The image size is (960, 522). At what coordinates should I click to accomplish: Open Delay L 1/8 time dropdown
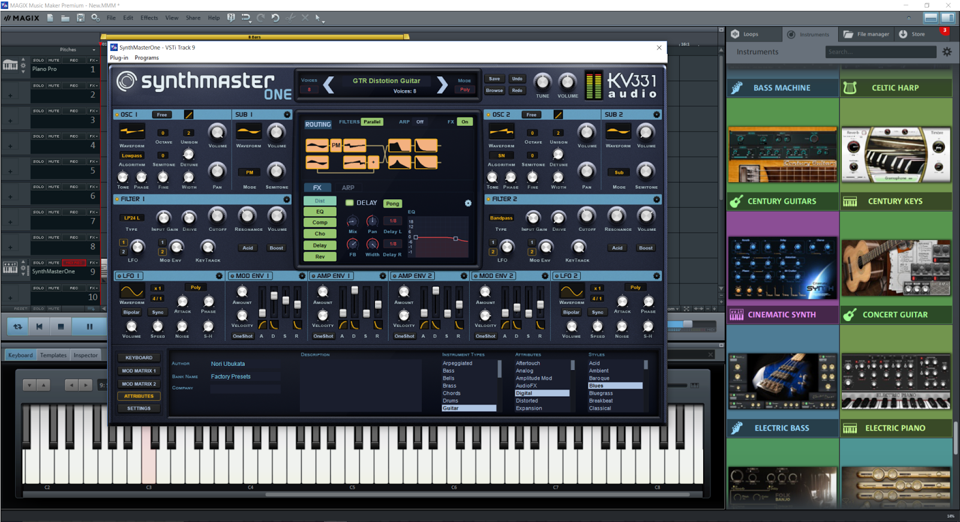tap(393, 221)
